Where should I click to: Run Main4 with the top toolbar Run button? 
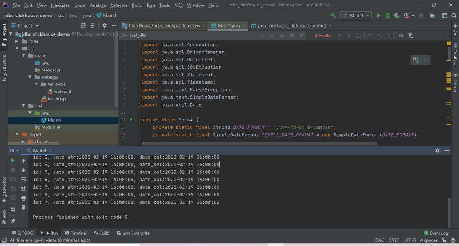pyautogui.click(x=378, y=16)
